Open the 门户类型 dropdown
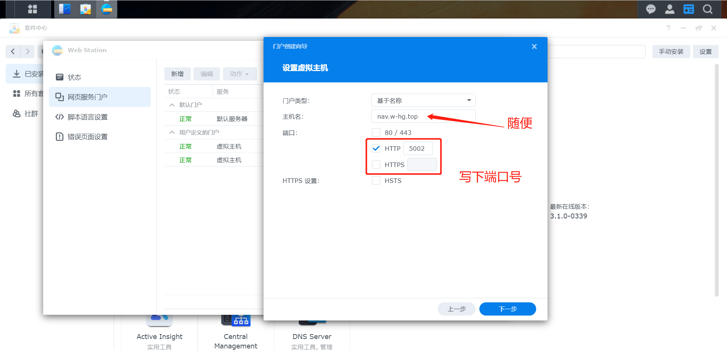This screenshot has width=727, height=356. click(423, 101)
